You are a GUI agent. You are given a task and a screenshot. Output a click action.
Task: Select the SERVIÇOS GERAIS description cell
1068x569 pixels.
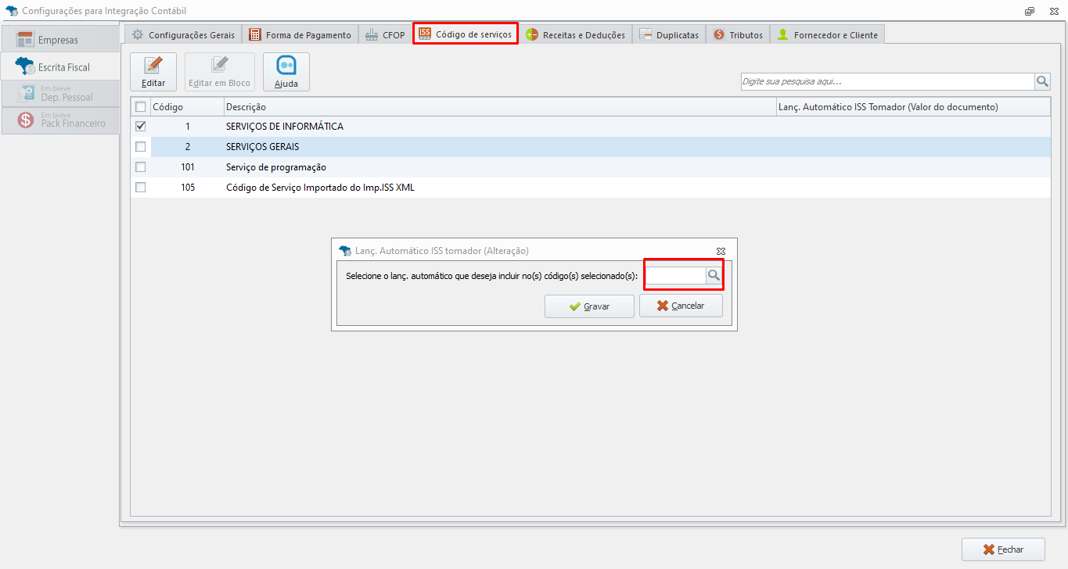click(499, 146)
